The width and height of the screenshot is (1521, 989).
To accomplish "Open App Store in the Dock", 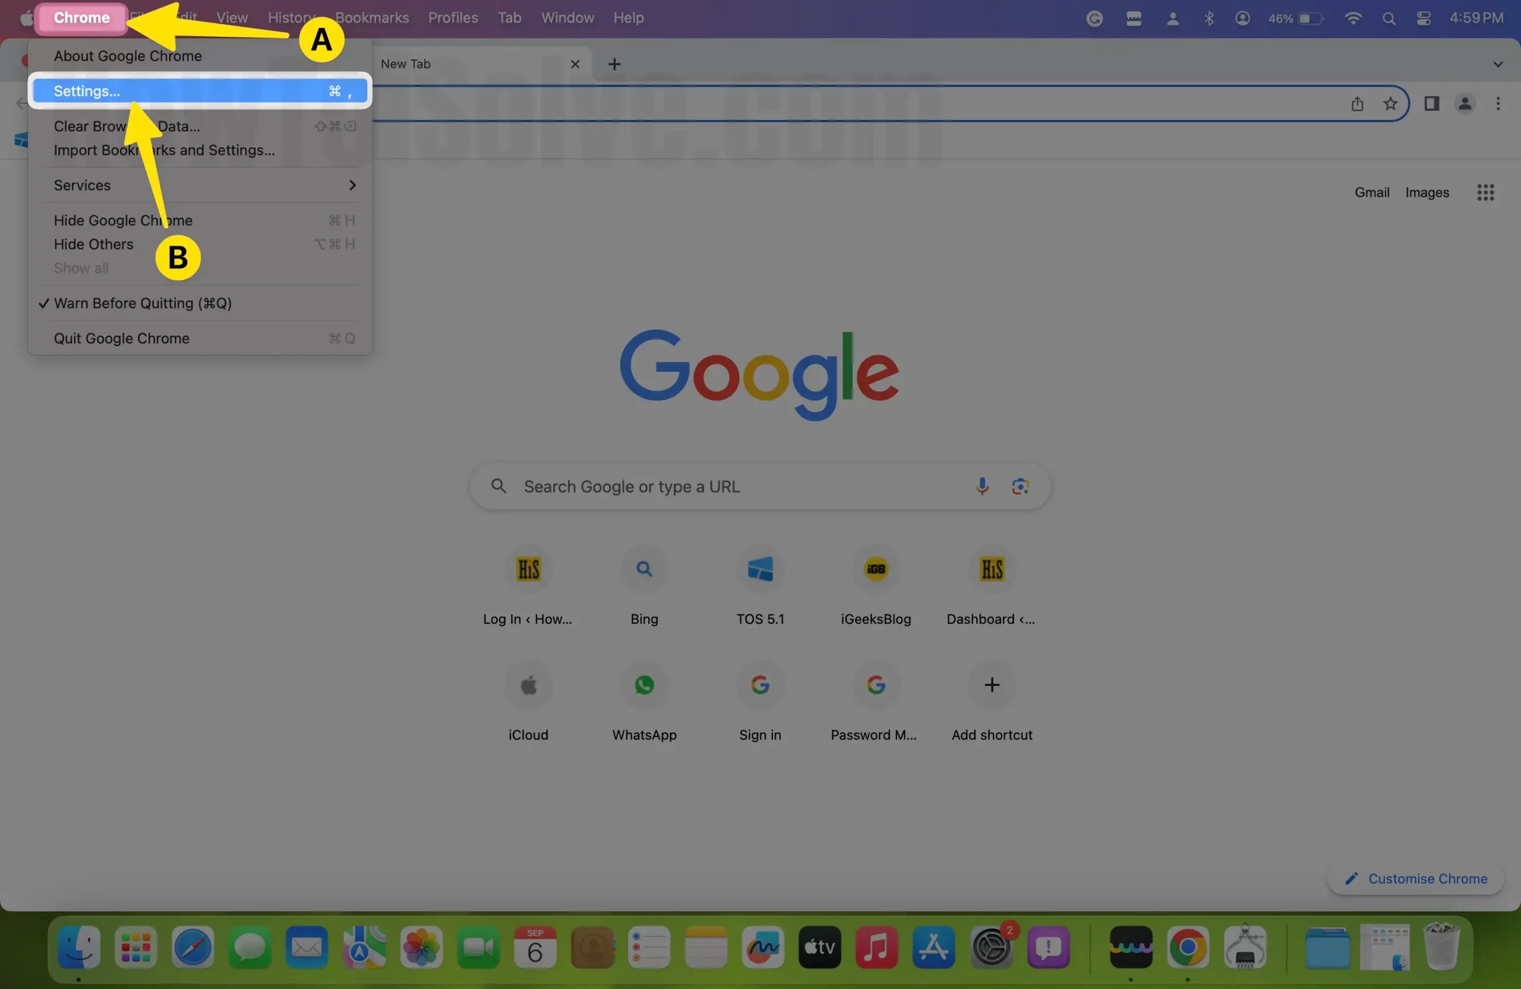I will 933,947.
